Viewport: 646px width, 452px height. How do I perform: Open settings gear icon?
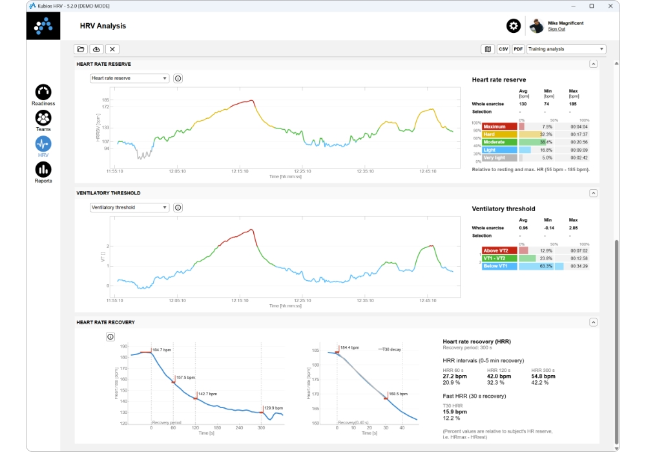coord(514,26)
